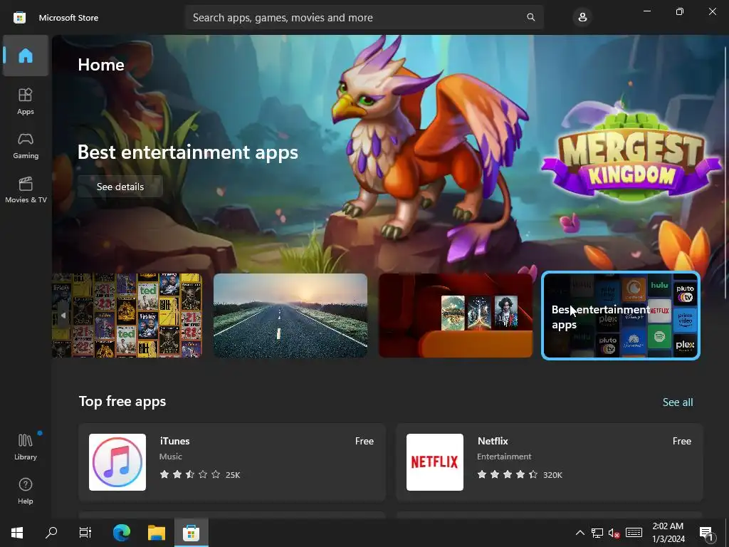Image resolution: width=729 pixels, height=547 pixels.
Task: Click the iTunes 25K star rating
Action: [x=199, y=474]
